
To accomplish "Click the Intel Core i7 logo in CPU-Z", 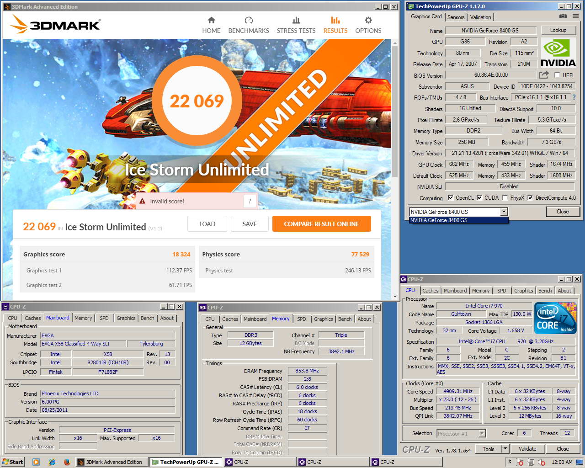I will pyautogui.click(x=555, y=318).
